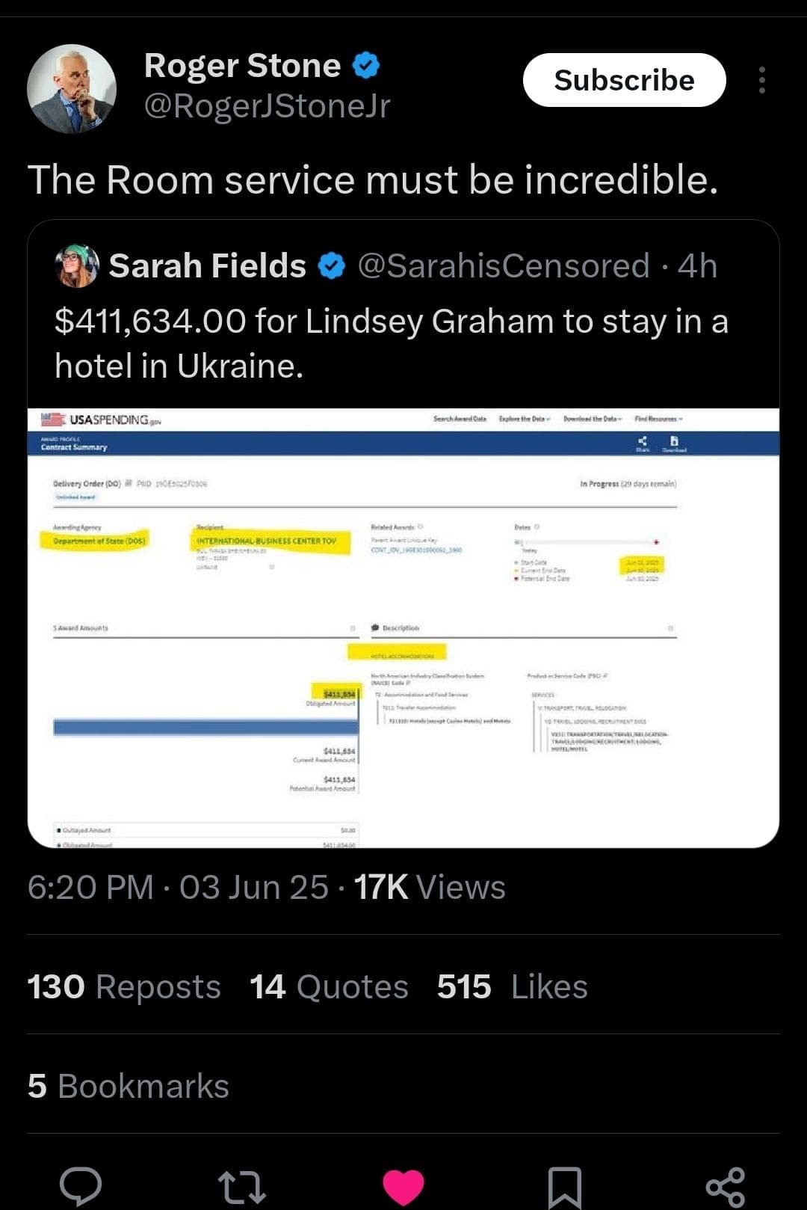Unlike the post with the pink heart
Image resolution: width=807 pixels, height=1210 pixels.
(x=403, y=1187)
